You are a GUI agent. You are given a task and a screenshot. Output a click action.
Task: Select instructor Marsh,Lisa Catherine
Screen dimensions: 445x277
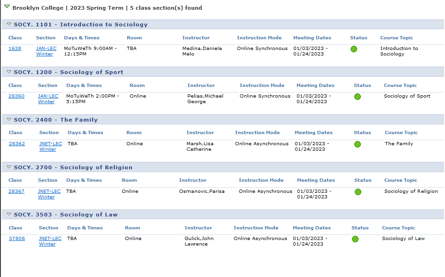(x=200, y=147)
